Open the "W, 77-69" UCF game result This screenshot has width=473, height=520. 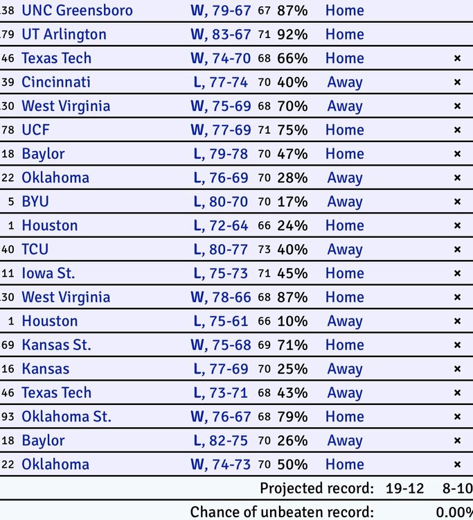coord(220,130)
